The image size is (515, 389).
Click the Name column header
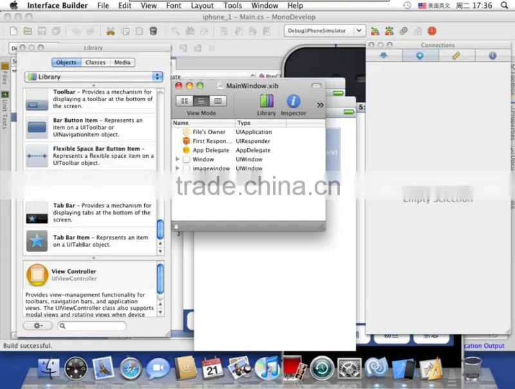pos(203,123)
